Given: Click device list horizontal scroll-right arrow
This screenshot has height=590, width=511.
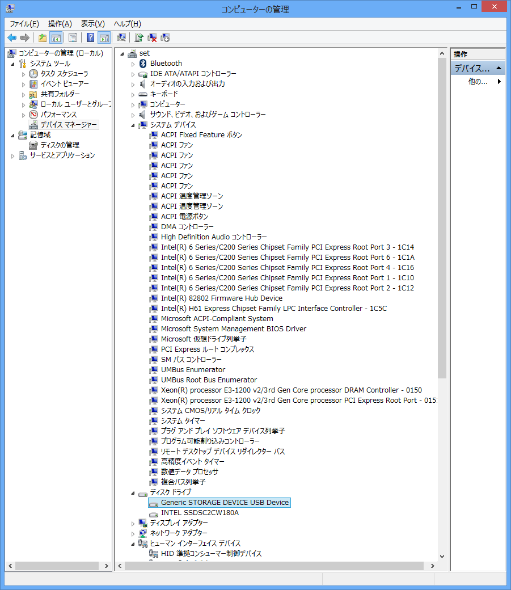Looking at the screenshot, I should (x=433, y=566).
